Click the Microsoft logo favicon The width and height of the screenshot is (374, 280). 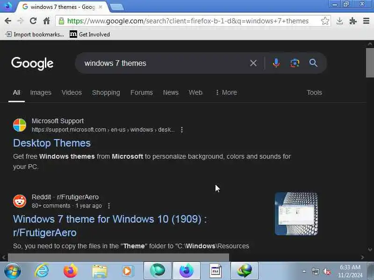tap(20, 125)
